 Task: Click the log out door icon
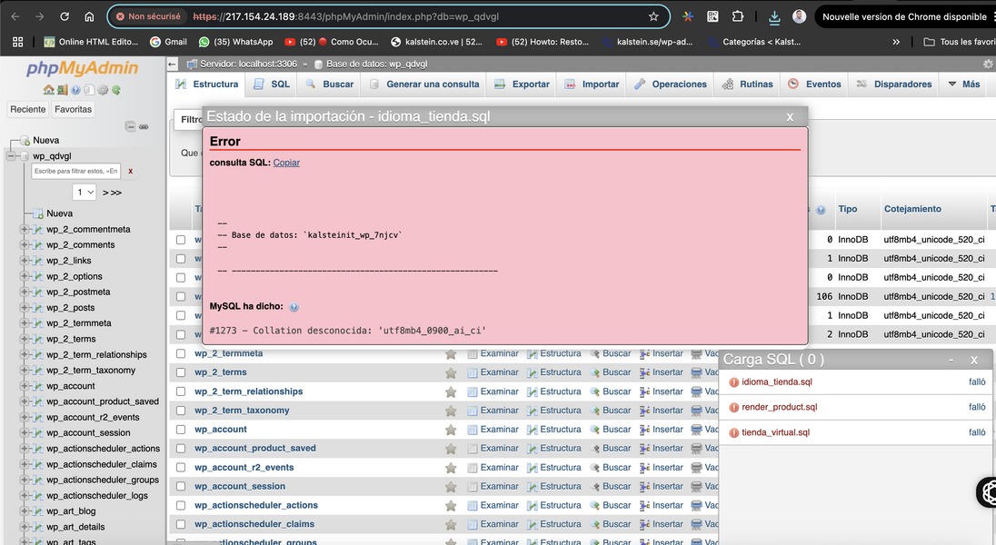click(62, 90)
